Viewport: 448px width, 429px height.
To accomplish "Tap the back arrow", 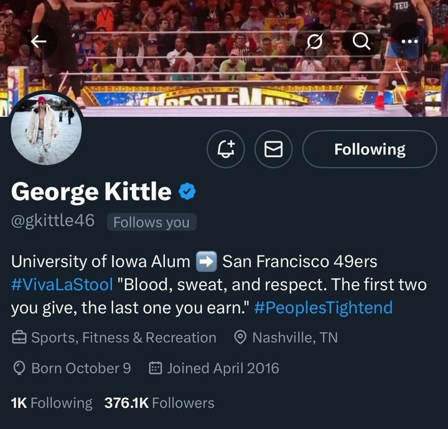I will (x=39, y=41).
